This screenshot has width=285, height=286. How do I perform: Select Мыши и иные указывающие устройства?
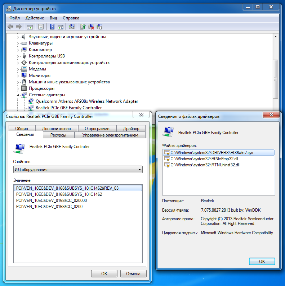(69, 82)
